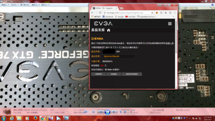The height and width of the screenshot is (121, 215).
Task: Open Photo Viewer help icon
Action: (212, 5)
